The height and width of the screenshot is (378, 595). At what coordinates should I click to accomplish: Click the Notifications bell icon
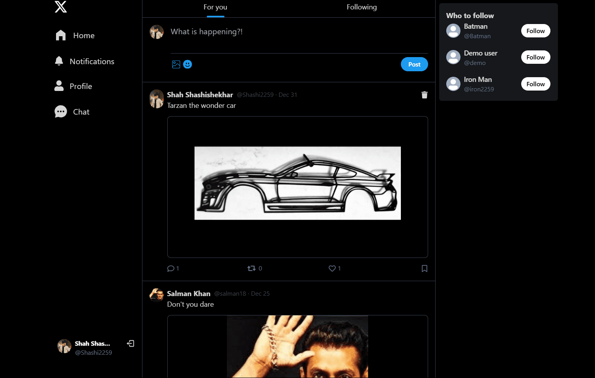click(59, 61)
